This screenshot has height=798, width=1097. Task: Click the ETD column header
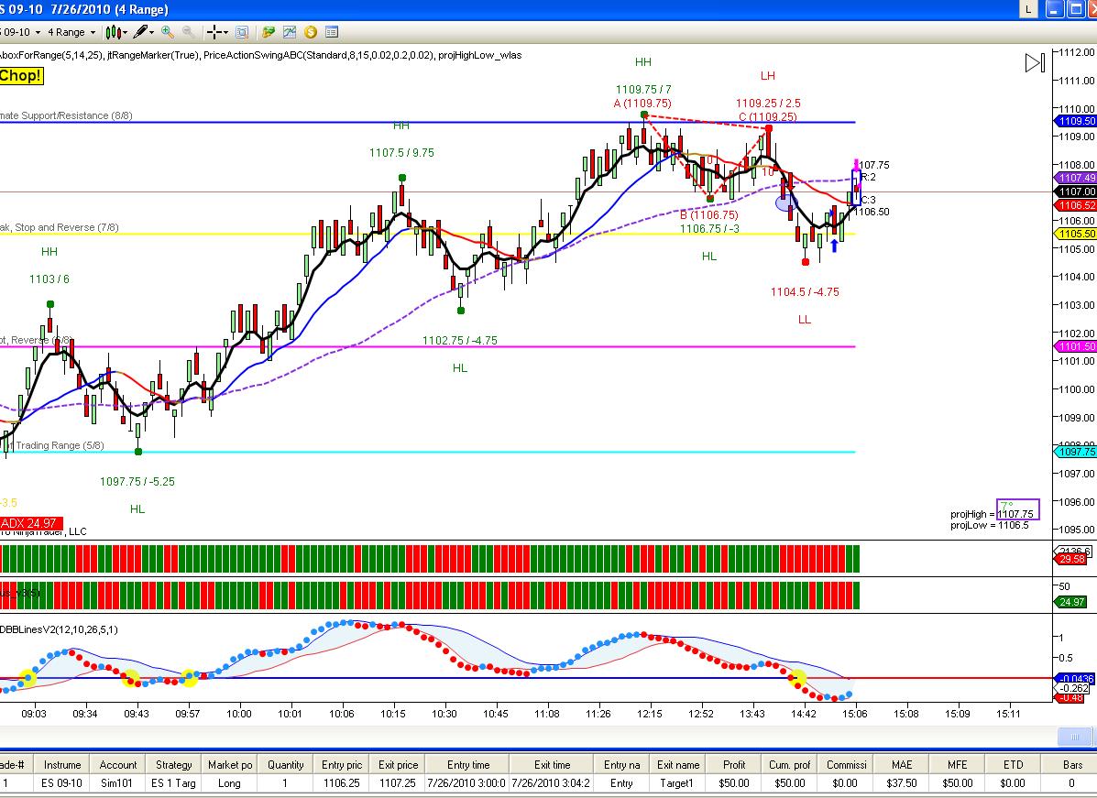coord(1014,764)
